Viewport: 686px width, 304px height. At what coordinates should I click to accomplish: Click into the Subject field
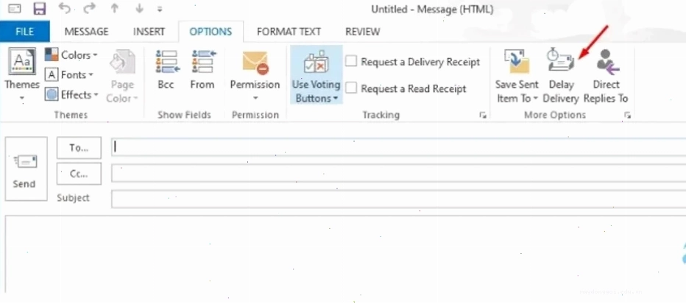coord(398,199)
